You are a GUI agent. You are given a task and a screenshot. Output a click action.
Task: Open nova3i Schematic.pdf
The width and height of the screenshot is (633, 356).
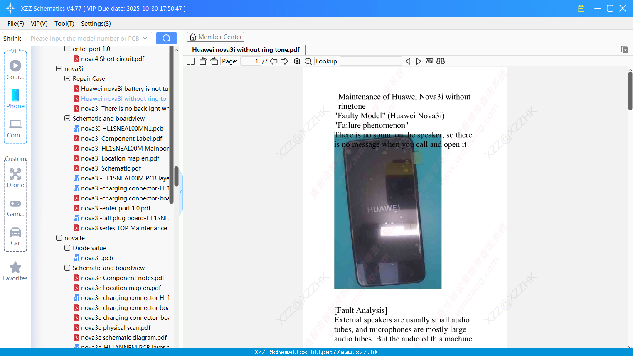(x=107, y=168)
